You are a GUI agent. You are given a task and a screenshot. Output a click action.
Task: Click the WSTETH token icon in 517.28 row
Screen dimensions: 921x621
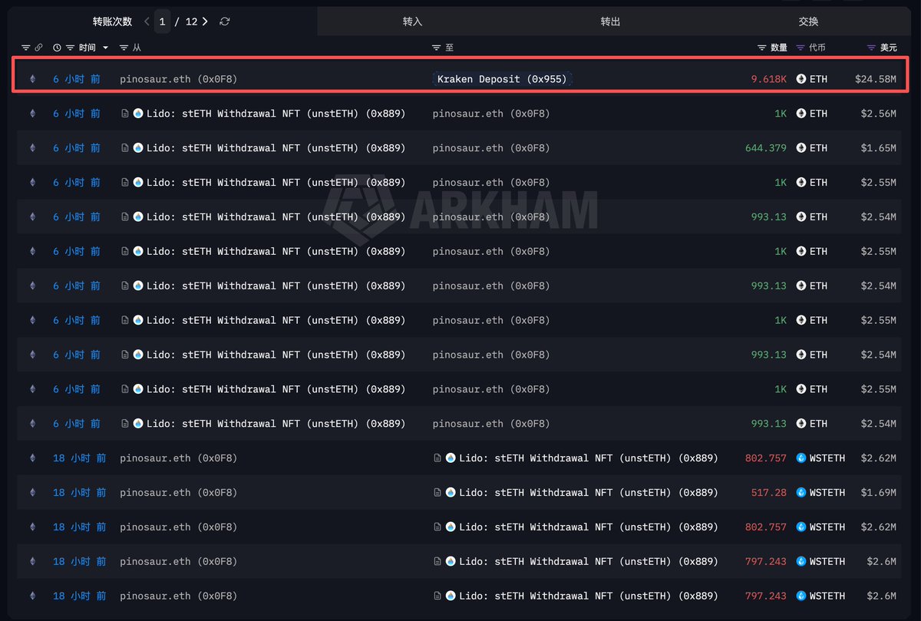pyautogui.click(x=801, y=493)
